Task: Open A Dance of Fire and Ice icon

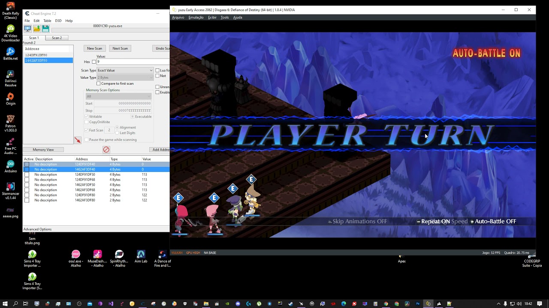Action: coord(163,259)
